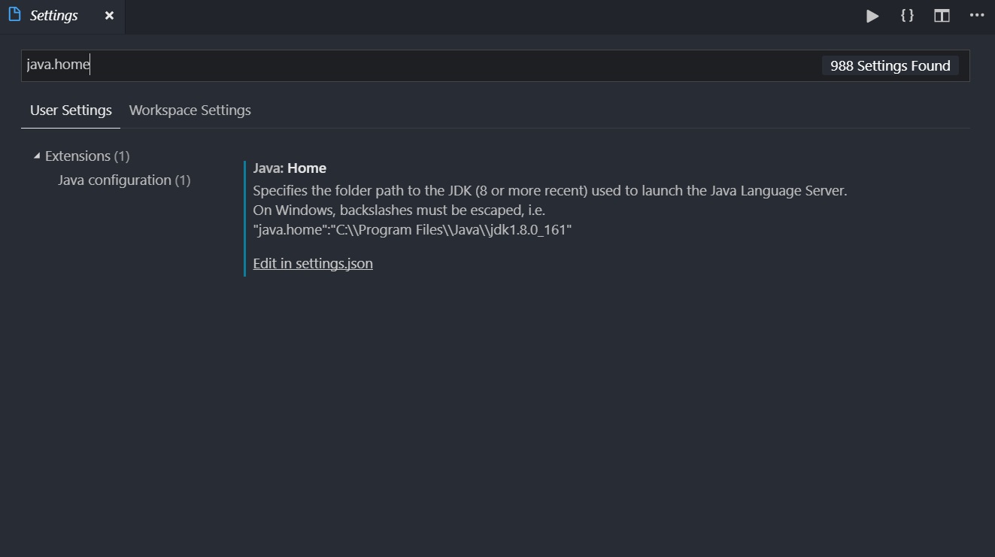
Task: Close the Settings tab
Action: click(109, 16)
